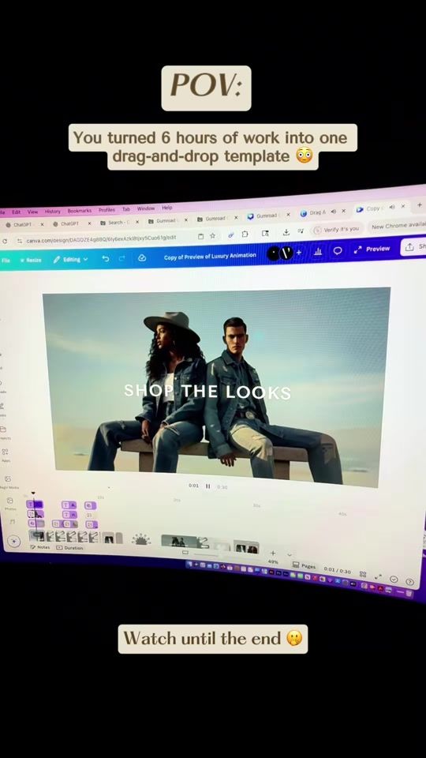This screenshot has height=758, width=426.
Task: Open a new Chrome tab with plus
Action: 419,205
